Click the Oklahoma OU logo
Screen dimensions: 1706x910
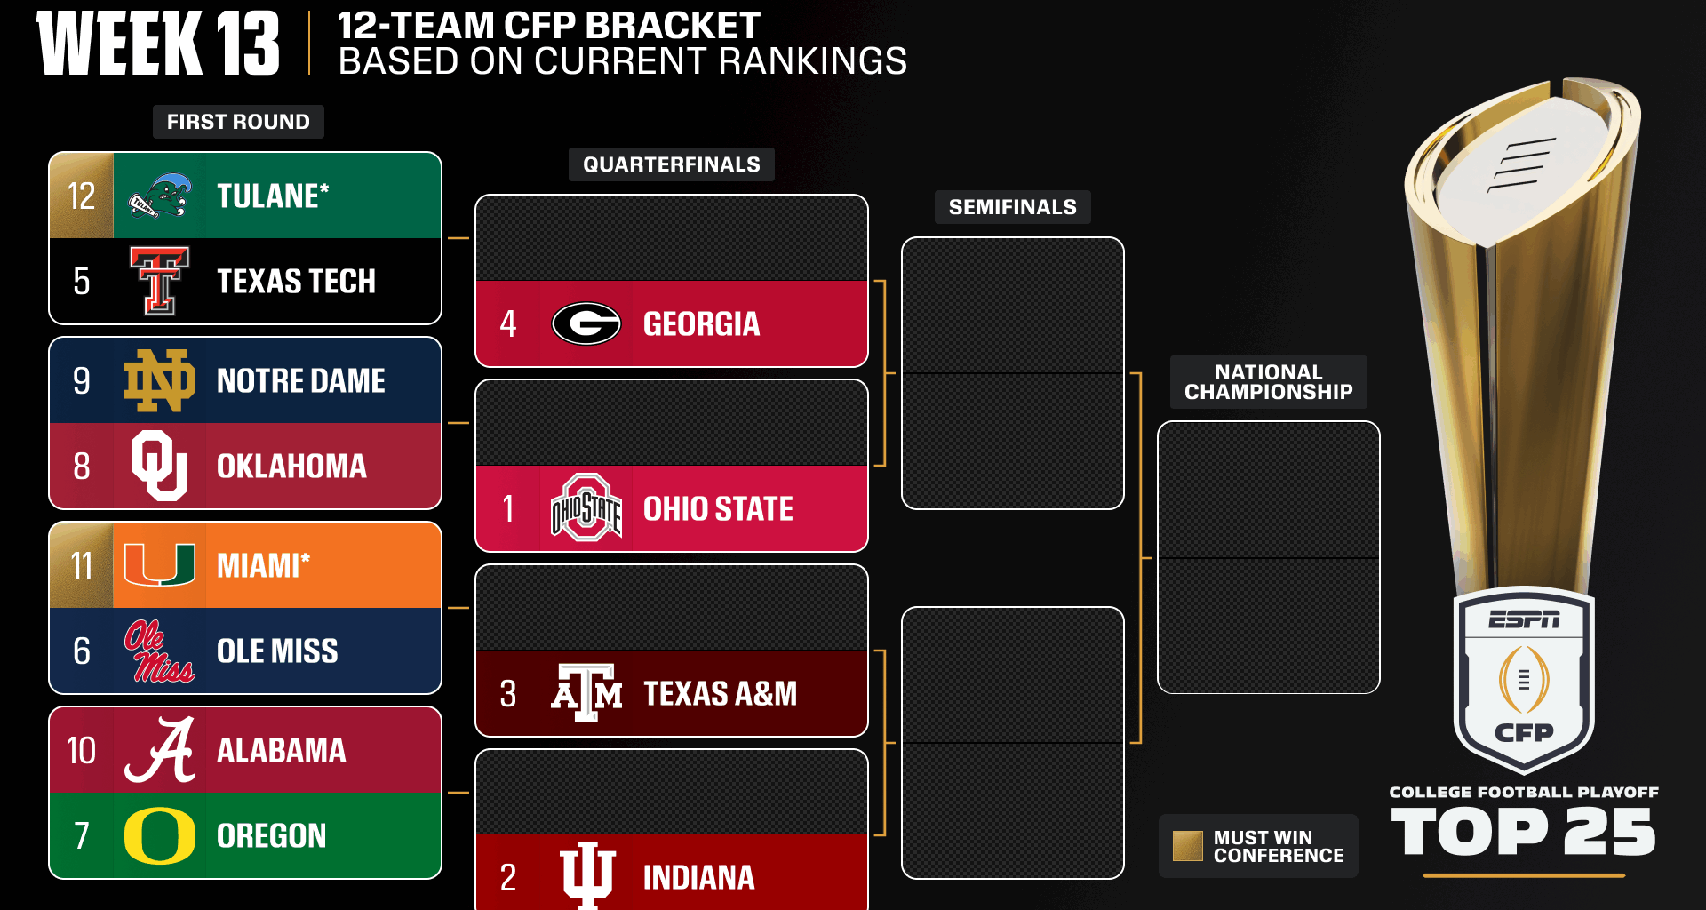pyautogui.click(x=160, y=466)
